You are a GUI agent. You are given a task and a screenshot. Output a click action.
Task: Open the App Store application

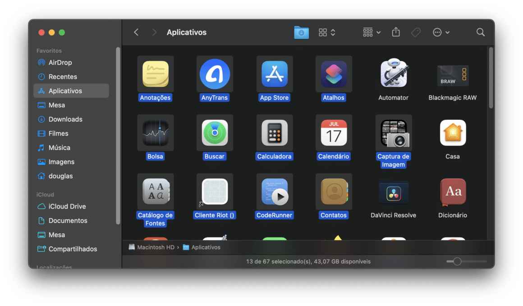pyautogui.click(x=274, y=74)
